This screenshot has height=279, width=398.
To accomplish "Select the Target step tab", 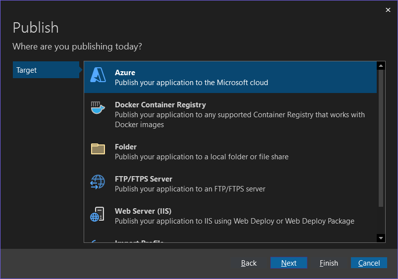I will pos(46,70).
